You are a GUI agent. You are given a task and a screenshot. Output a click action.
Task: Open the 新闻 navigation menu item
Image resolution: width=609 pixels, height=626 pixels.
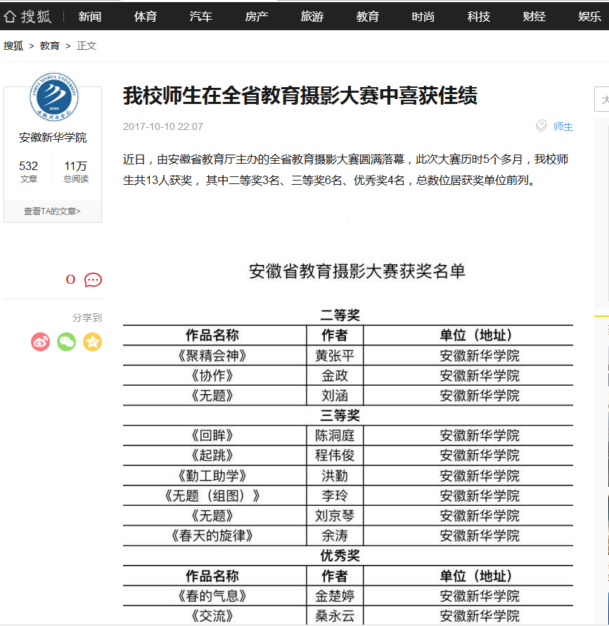coord(90,16)
